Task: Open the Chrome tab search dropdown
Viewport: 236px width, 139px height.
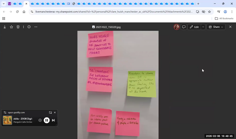Action: tap(4, 4)
